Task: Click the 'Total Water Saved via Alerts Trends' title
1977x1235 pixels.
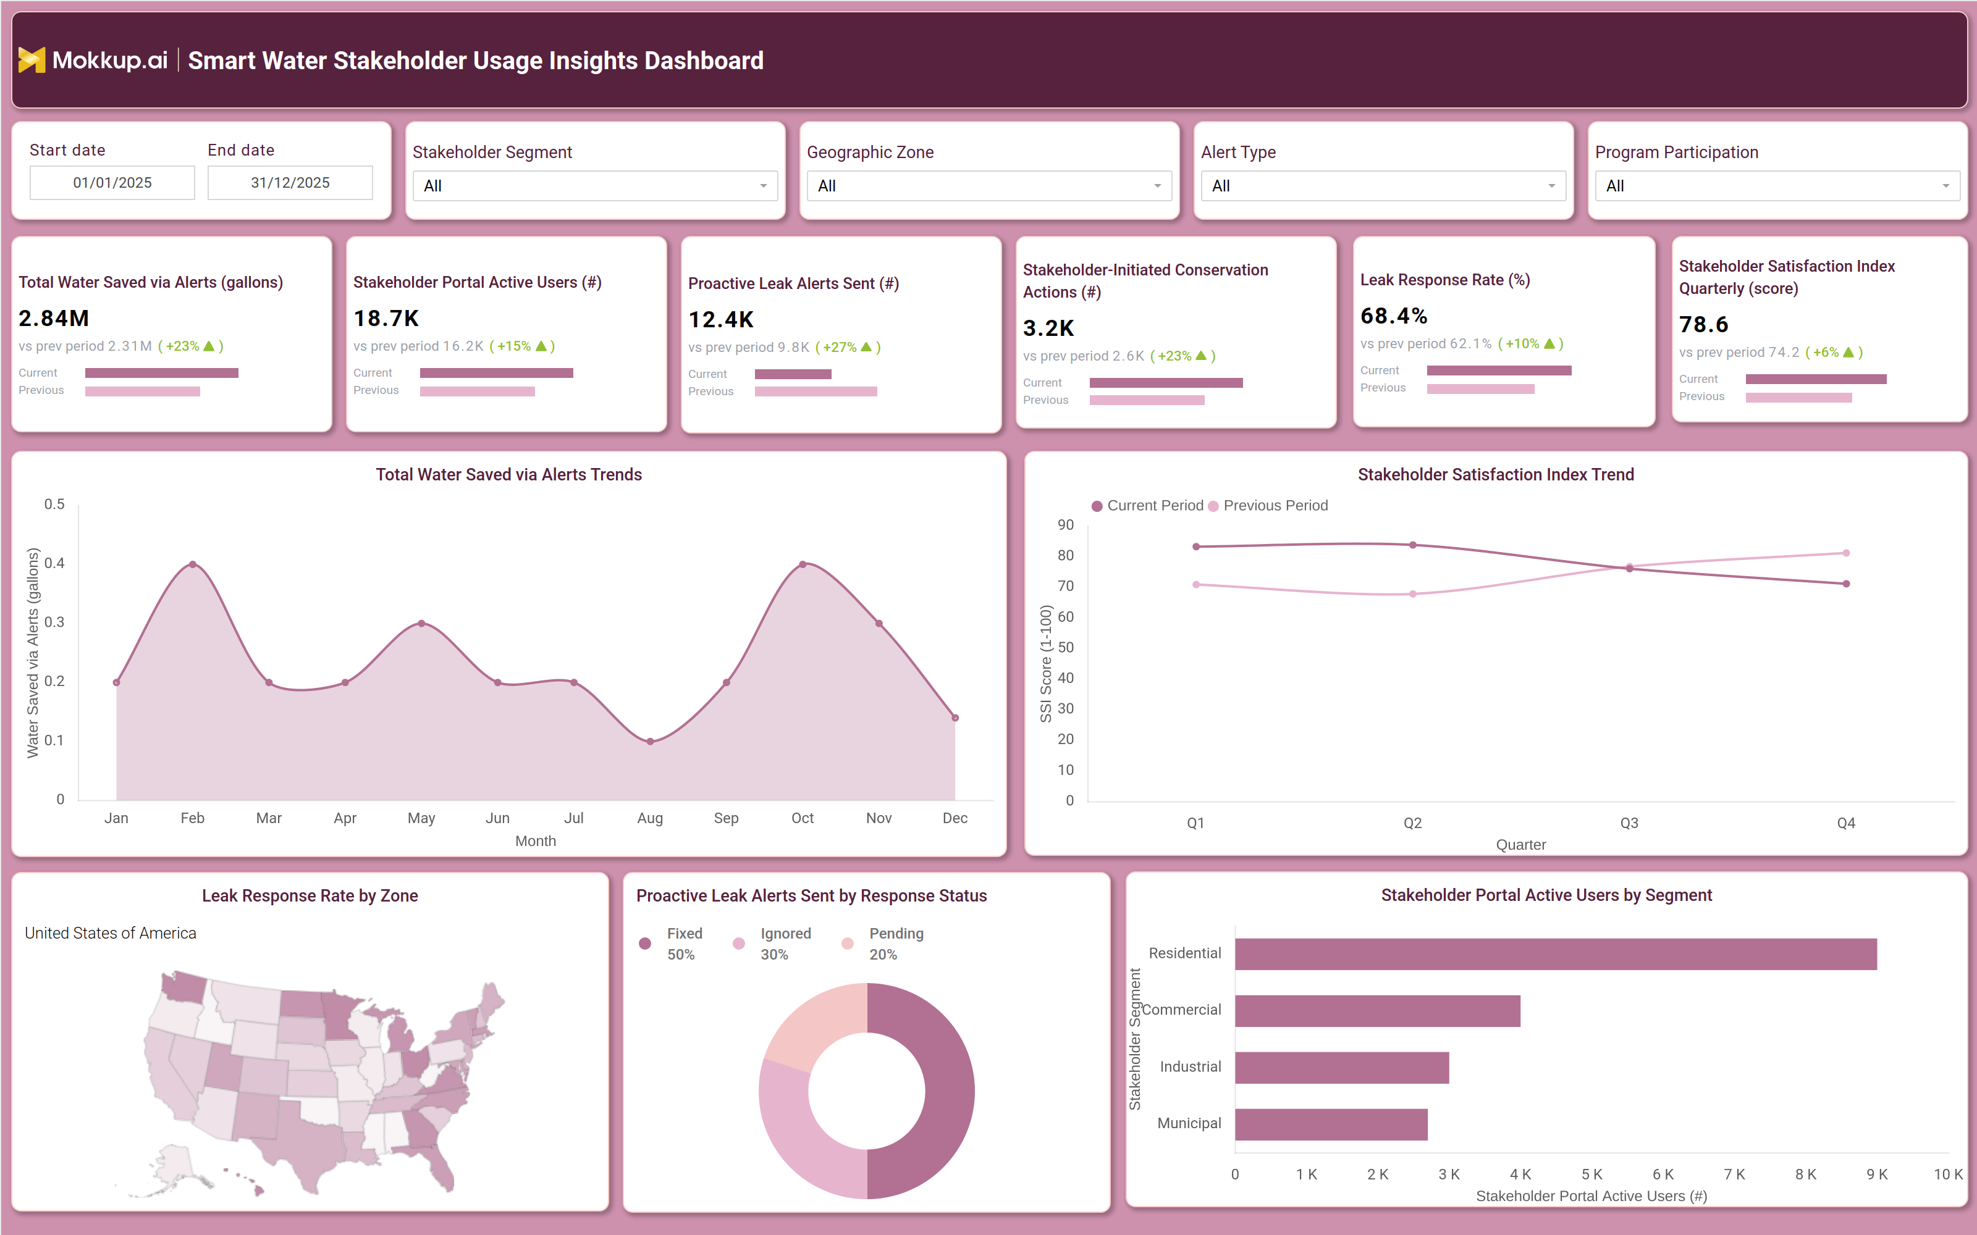Action: (x=509, y=475)
